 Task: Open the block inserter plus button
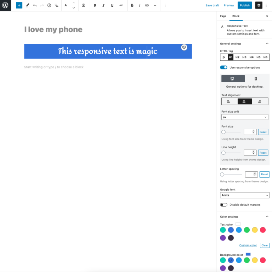pos(19,5)
